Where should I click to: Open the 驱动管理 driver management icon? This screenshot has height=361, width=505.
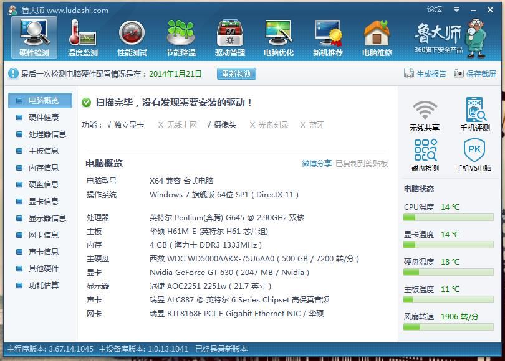tap(230, 37)
